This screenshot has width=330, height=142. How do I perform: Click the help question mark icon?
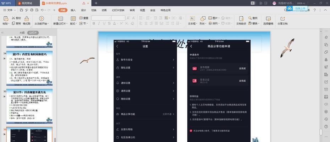(314, 10)
